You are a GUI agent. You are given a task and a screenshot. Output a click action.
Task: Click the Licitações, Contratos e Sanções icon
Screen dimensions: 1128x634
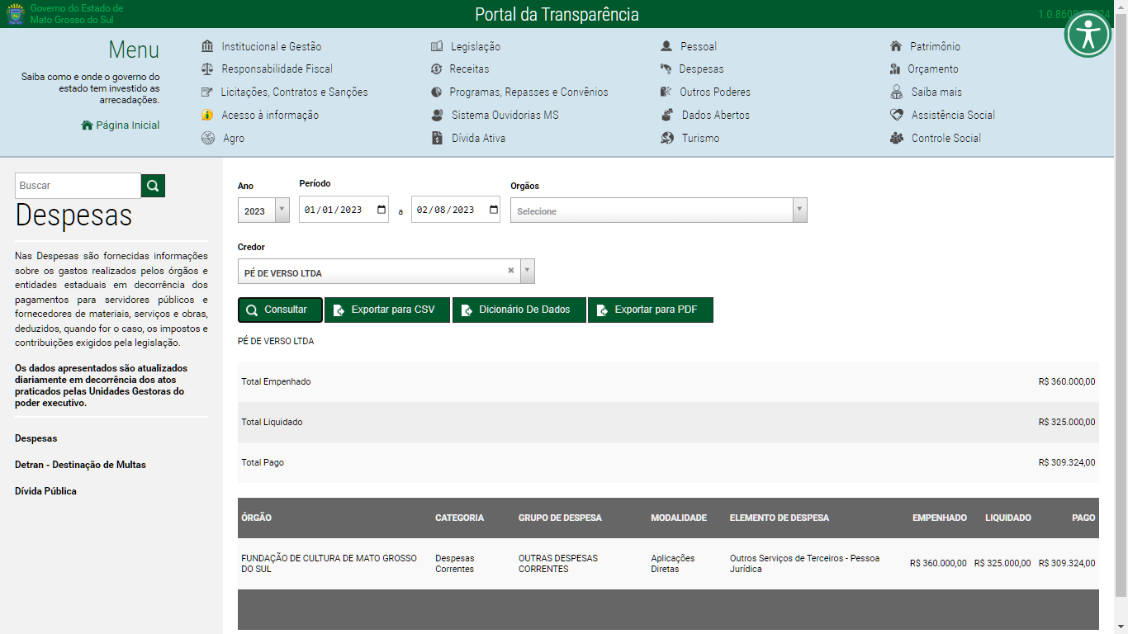(208, 92)
